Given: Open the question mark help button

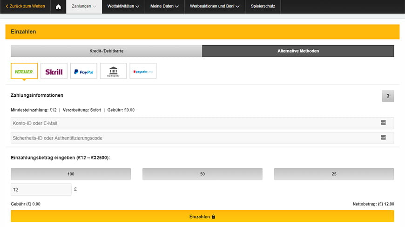Looking at the screenshot, I should point(387,96).
